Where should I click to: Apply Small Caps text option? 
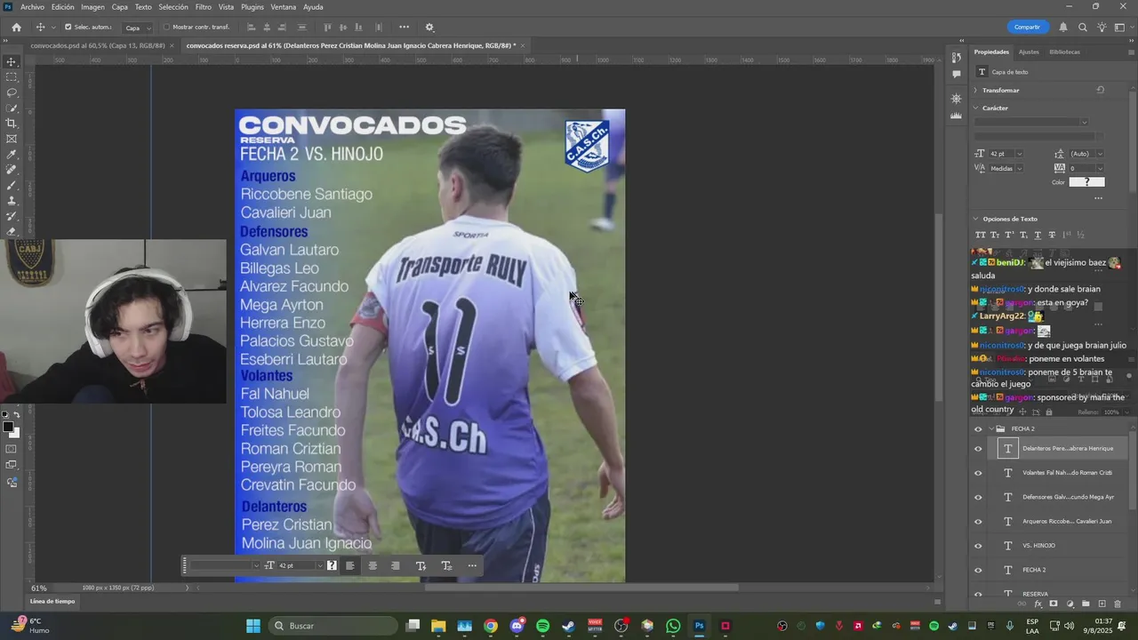(995, 235)
